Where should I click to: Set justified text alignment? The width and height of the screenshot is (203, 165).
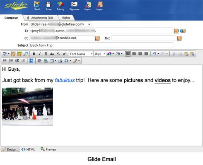146,54
